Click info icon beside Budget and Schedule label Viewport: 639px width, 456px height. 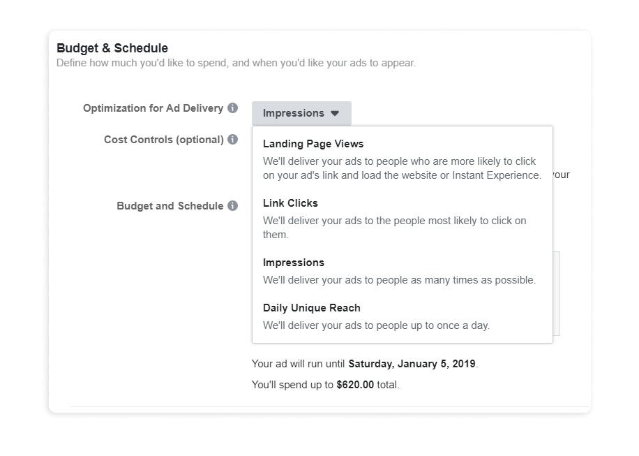[x=233, y=205]
